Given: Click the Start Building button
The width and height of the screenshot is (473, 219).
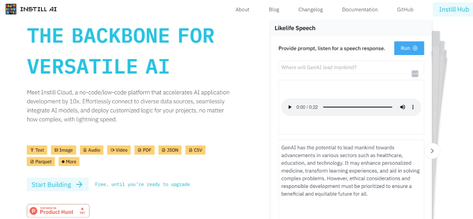Looking at the screenshot, I should coord(57,184).
